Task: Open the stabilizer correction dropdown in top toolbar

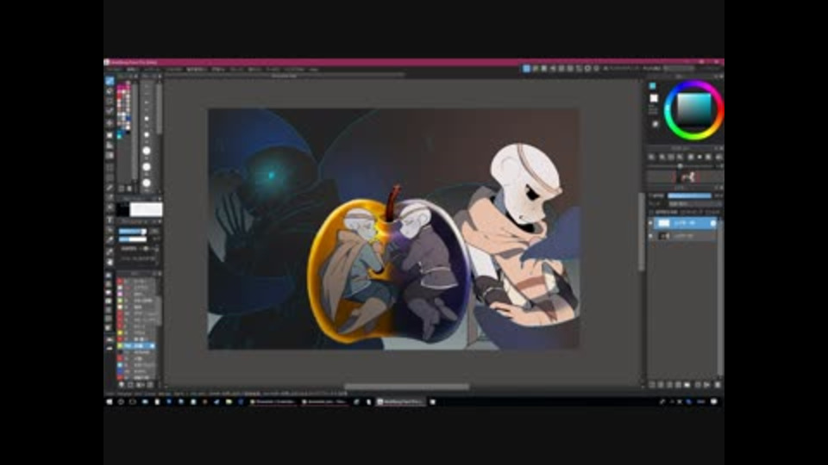Action: (x=679, y=69)
